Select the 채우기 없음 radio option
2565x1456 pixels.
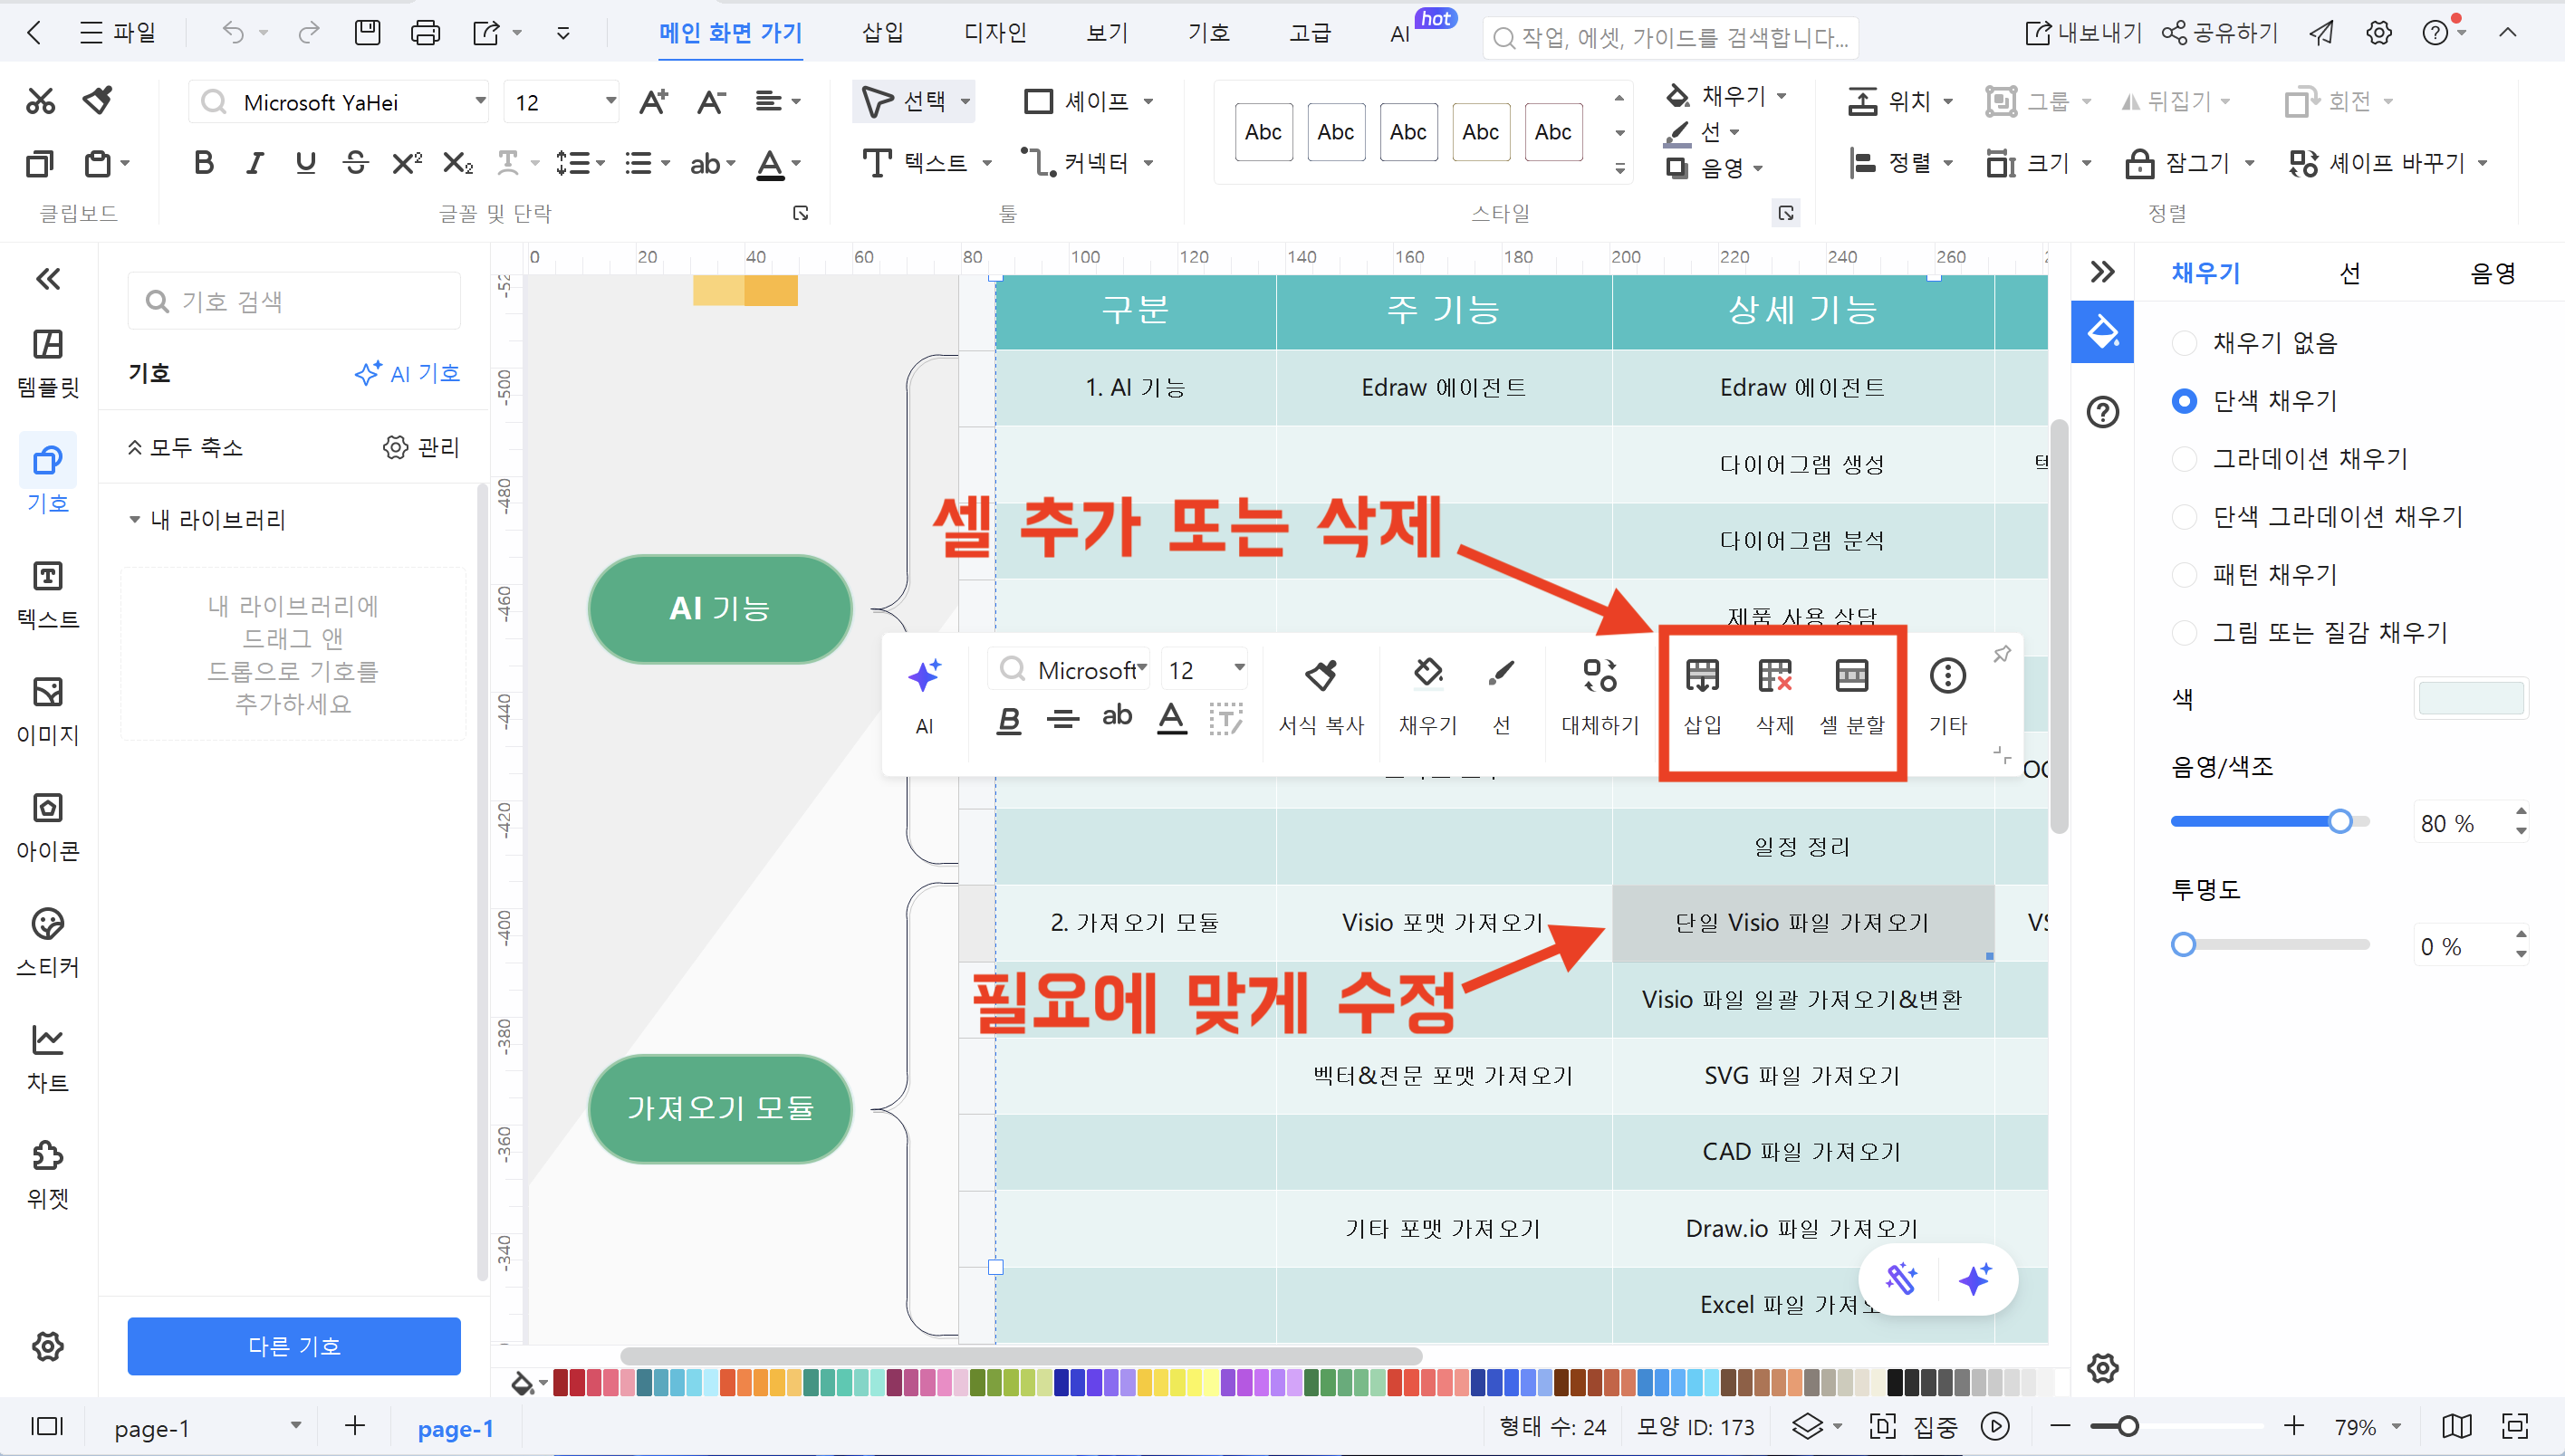pyautogui.click(x=2184, y=343)
